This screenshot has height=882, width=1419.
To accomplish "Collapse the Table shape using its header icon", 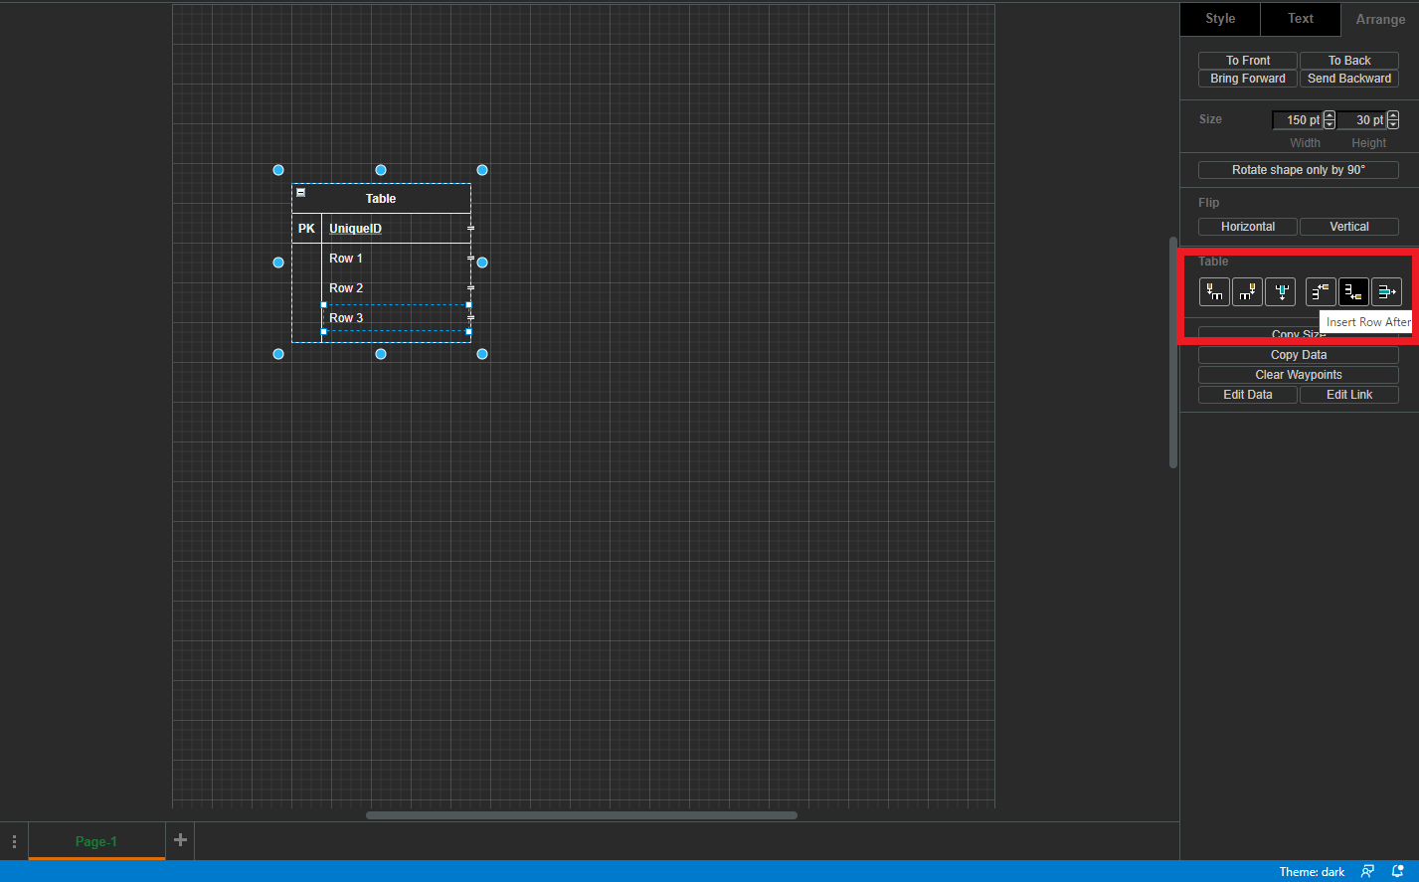I will tap(301, 193).
